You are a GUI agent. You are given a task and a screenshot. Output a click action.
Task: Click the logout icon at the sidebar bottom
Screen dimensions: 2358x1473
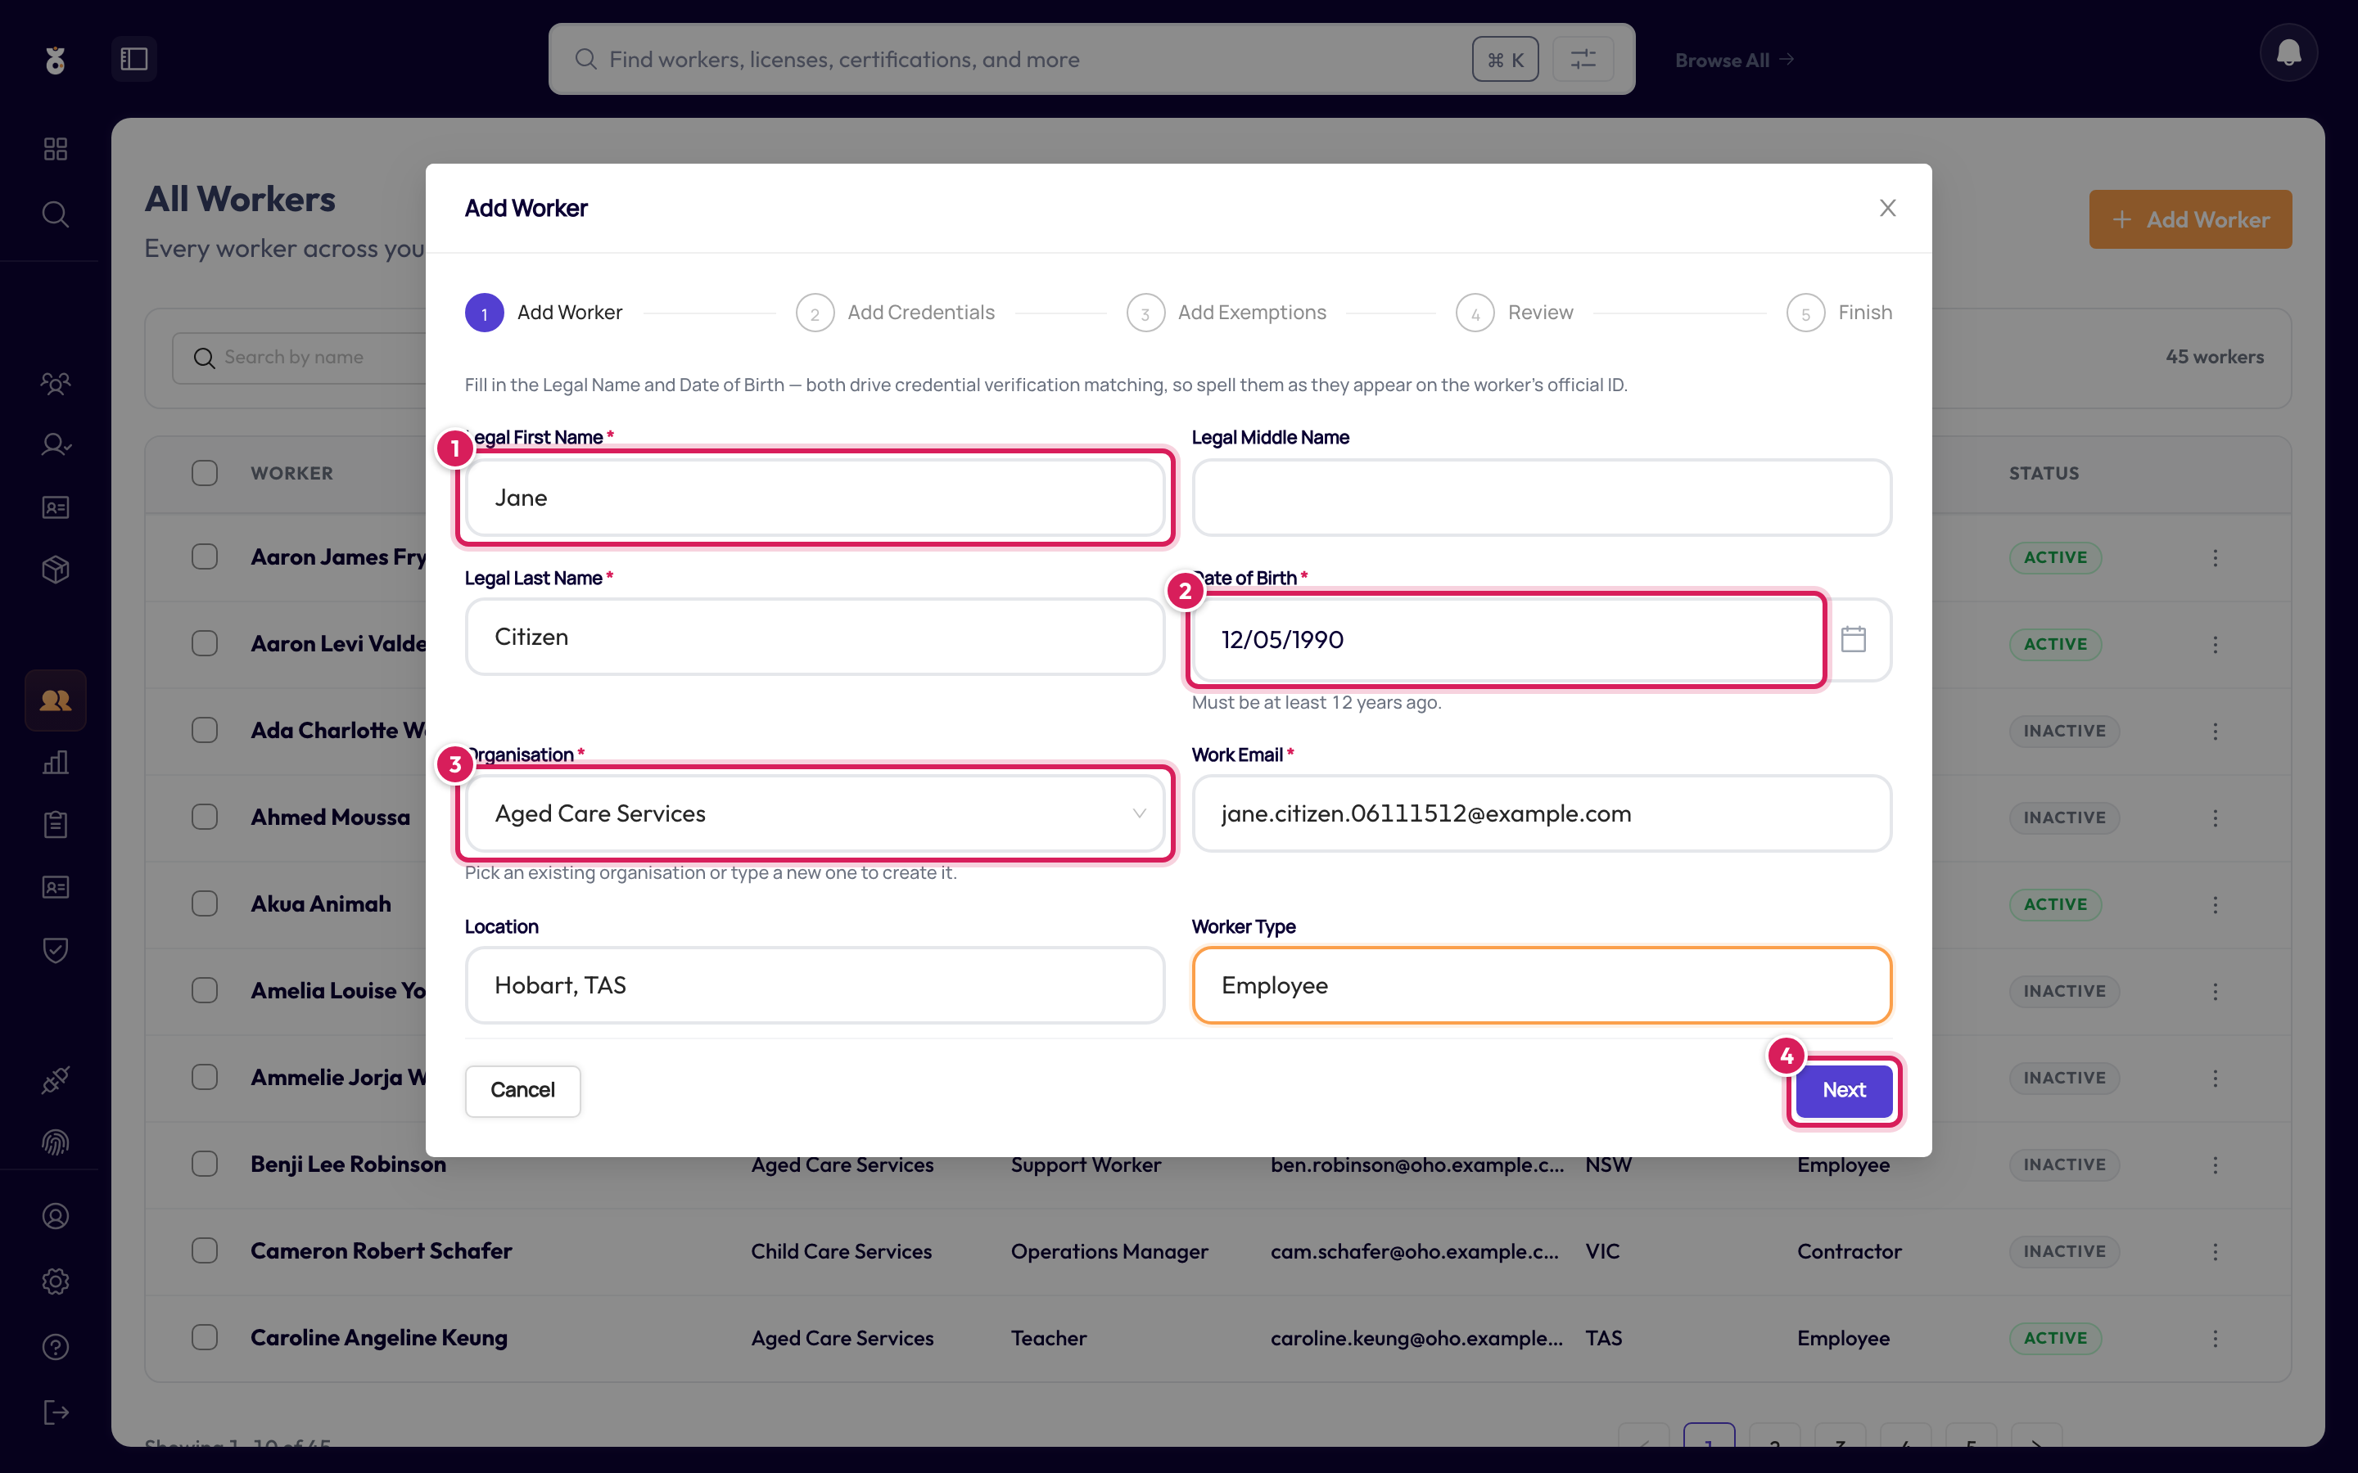pos(56,1412)
